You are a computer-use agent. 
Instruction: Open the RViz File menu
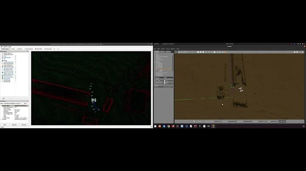pos(2,47)
